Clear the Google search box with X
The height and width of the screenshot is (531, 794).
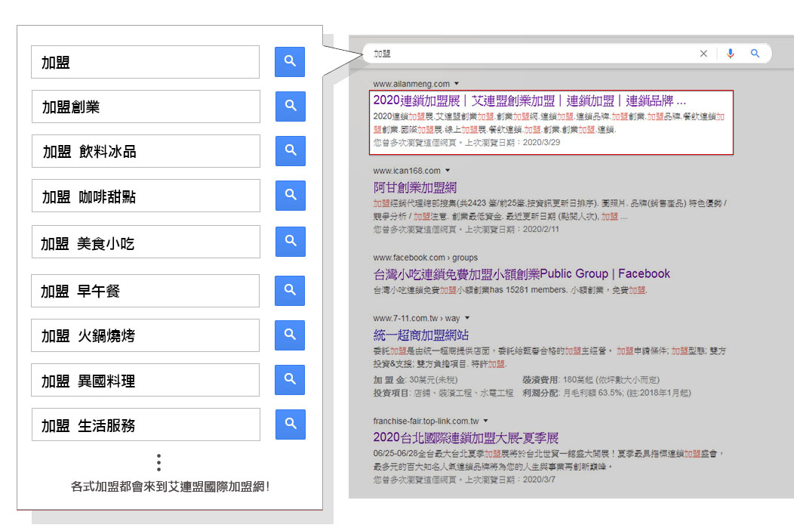point(703,54)
